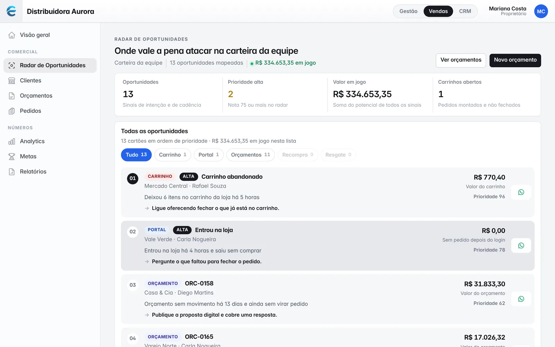
Task: Open Relatórios report icon
Action: point(12,172)
